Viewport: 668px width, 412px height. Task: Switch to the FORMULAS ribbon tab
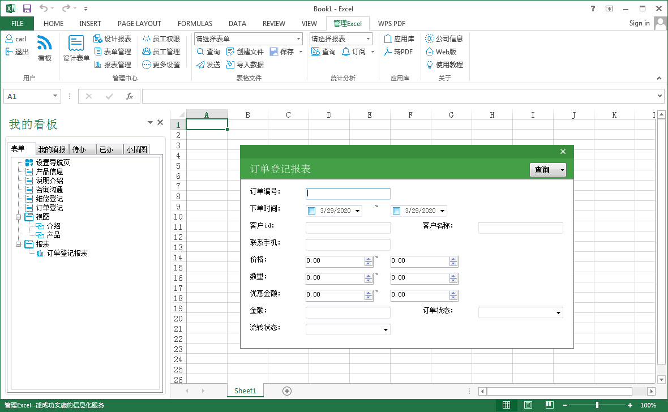(x=195, y=23)
